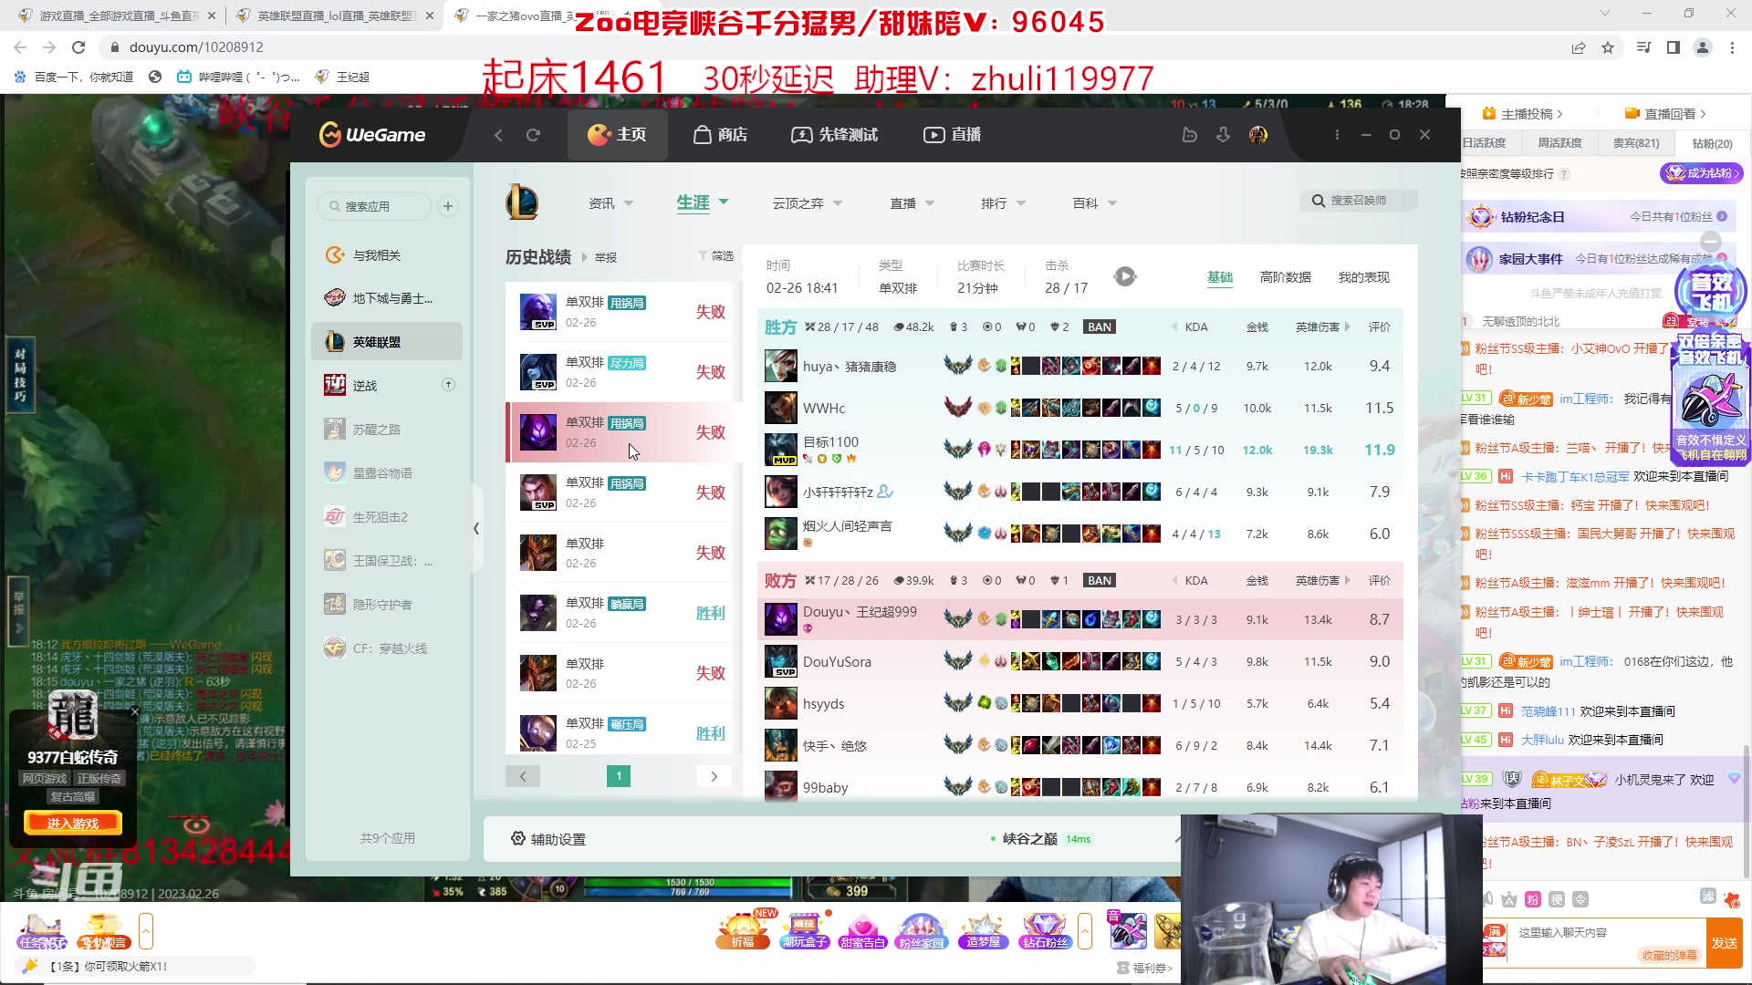Click the WeGame logo
1752x985 pixels.
pos(372,135)
